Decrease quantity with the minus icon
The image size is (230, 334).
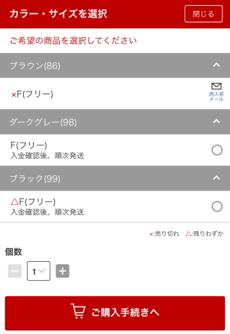pos(15,271)
